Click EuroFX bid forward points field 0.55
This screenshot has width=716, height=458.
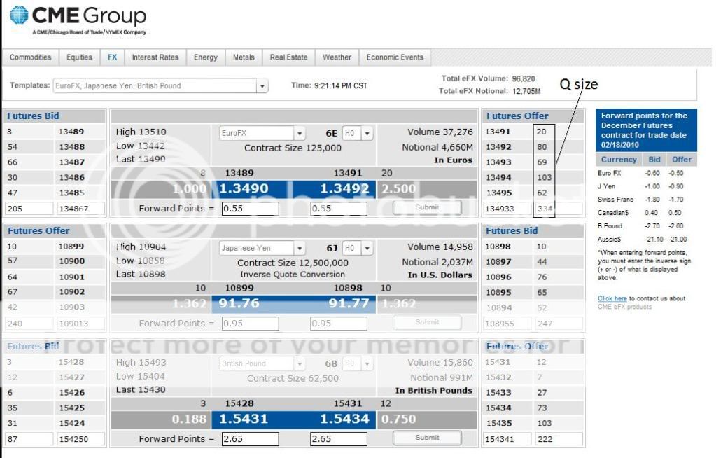[x=251, y=209]
